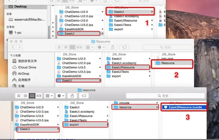Screen dimensions: 219x140
Task: Click share button in resource window
Action: click(72, 96)
